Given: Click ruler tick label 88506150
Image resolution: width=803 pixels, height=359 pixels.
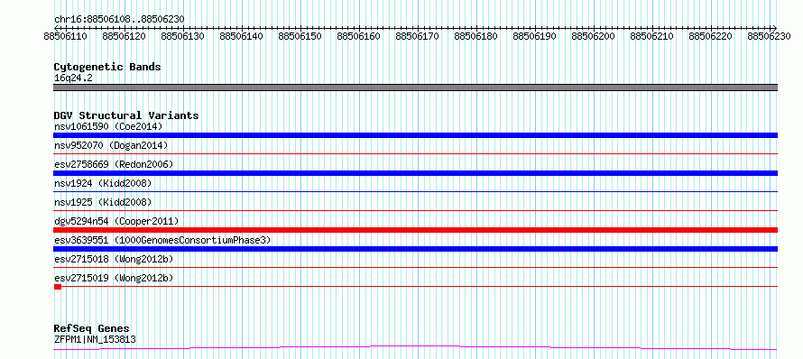Looking at the screenshot, I should point(300,37).
